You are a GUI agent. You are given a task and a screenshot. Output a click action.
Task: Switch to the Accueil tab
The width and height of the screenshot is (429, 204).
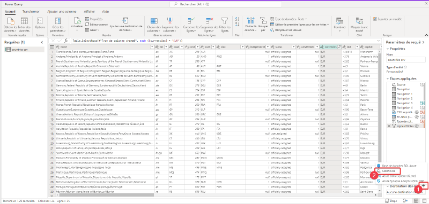(x=10, y=12)
